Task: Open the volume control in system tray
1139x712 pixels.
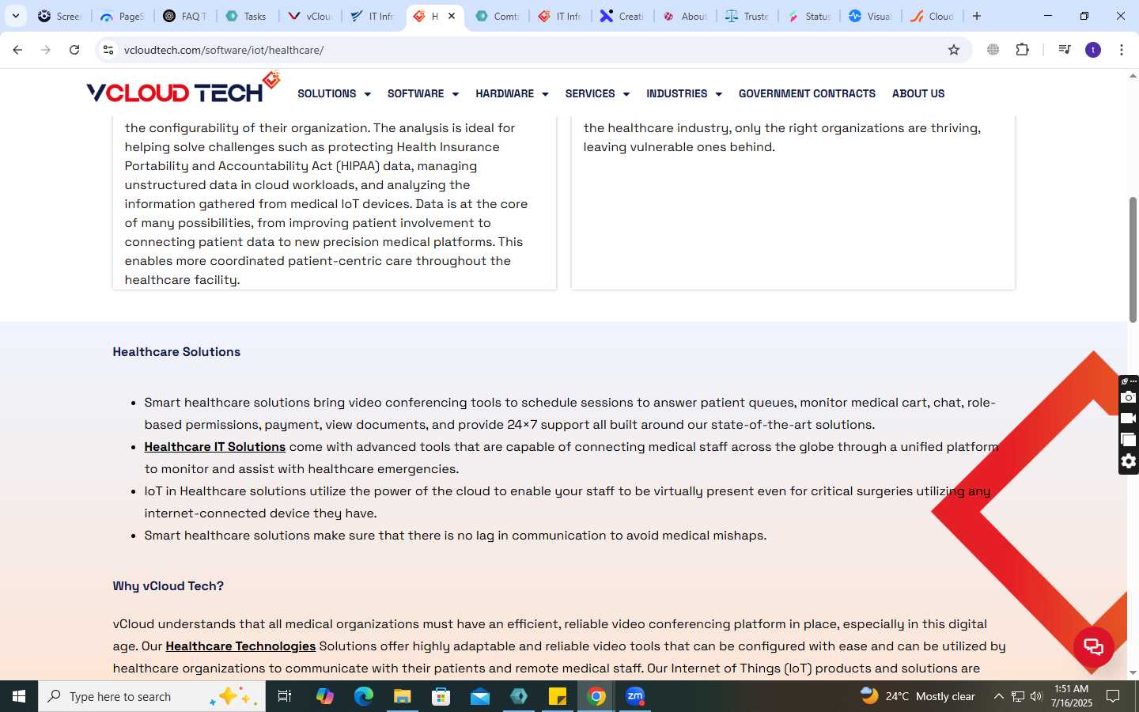Action: 1036,696
